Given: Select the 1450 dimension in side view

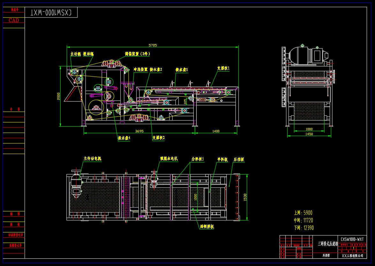Looking at the screenshot, I should point(309,134).
